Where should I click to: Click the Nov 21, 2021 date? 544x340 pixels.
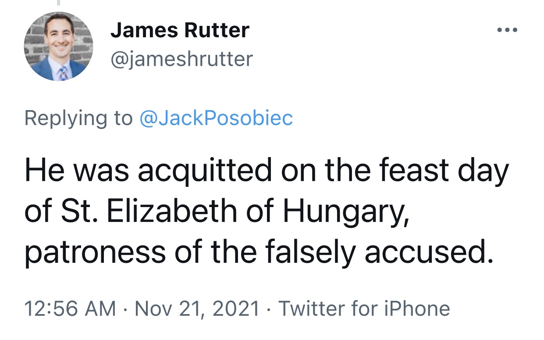pos(197,308)
